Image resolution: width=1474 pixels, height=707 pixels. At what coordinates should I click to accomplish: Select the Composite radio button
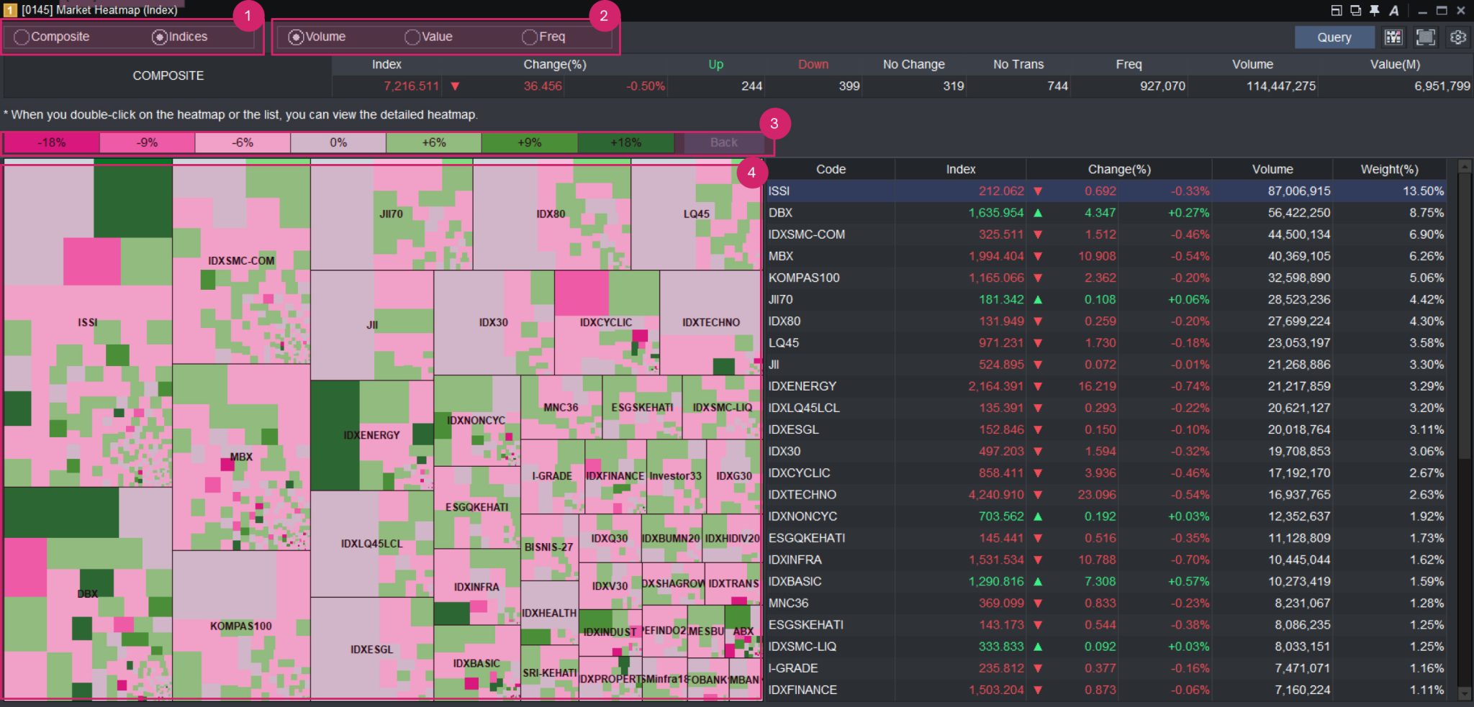[22, 36]
